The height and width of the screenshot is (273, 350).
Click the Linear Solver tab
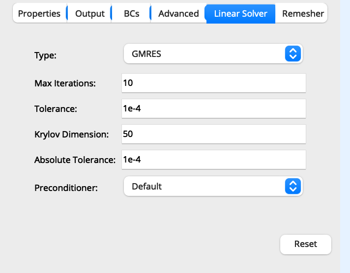point(241,14)
